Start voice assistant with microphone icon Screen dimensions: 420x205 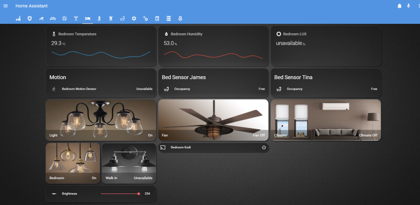pyautogui.click(x=409, y=6)
